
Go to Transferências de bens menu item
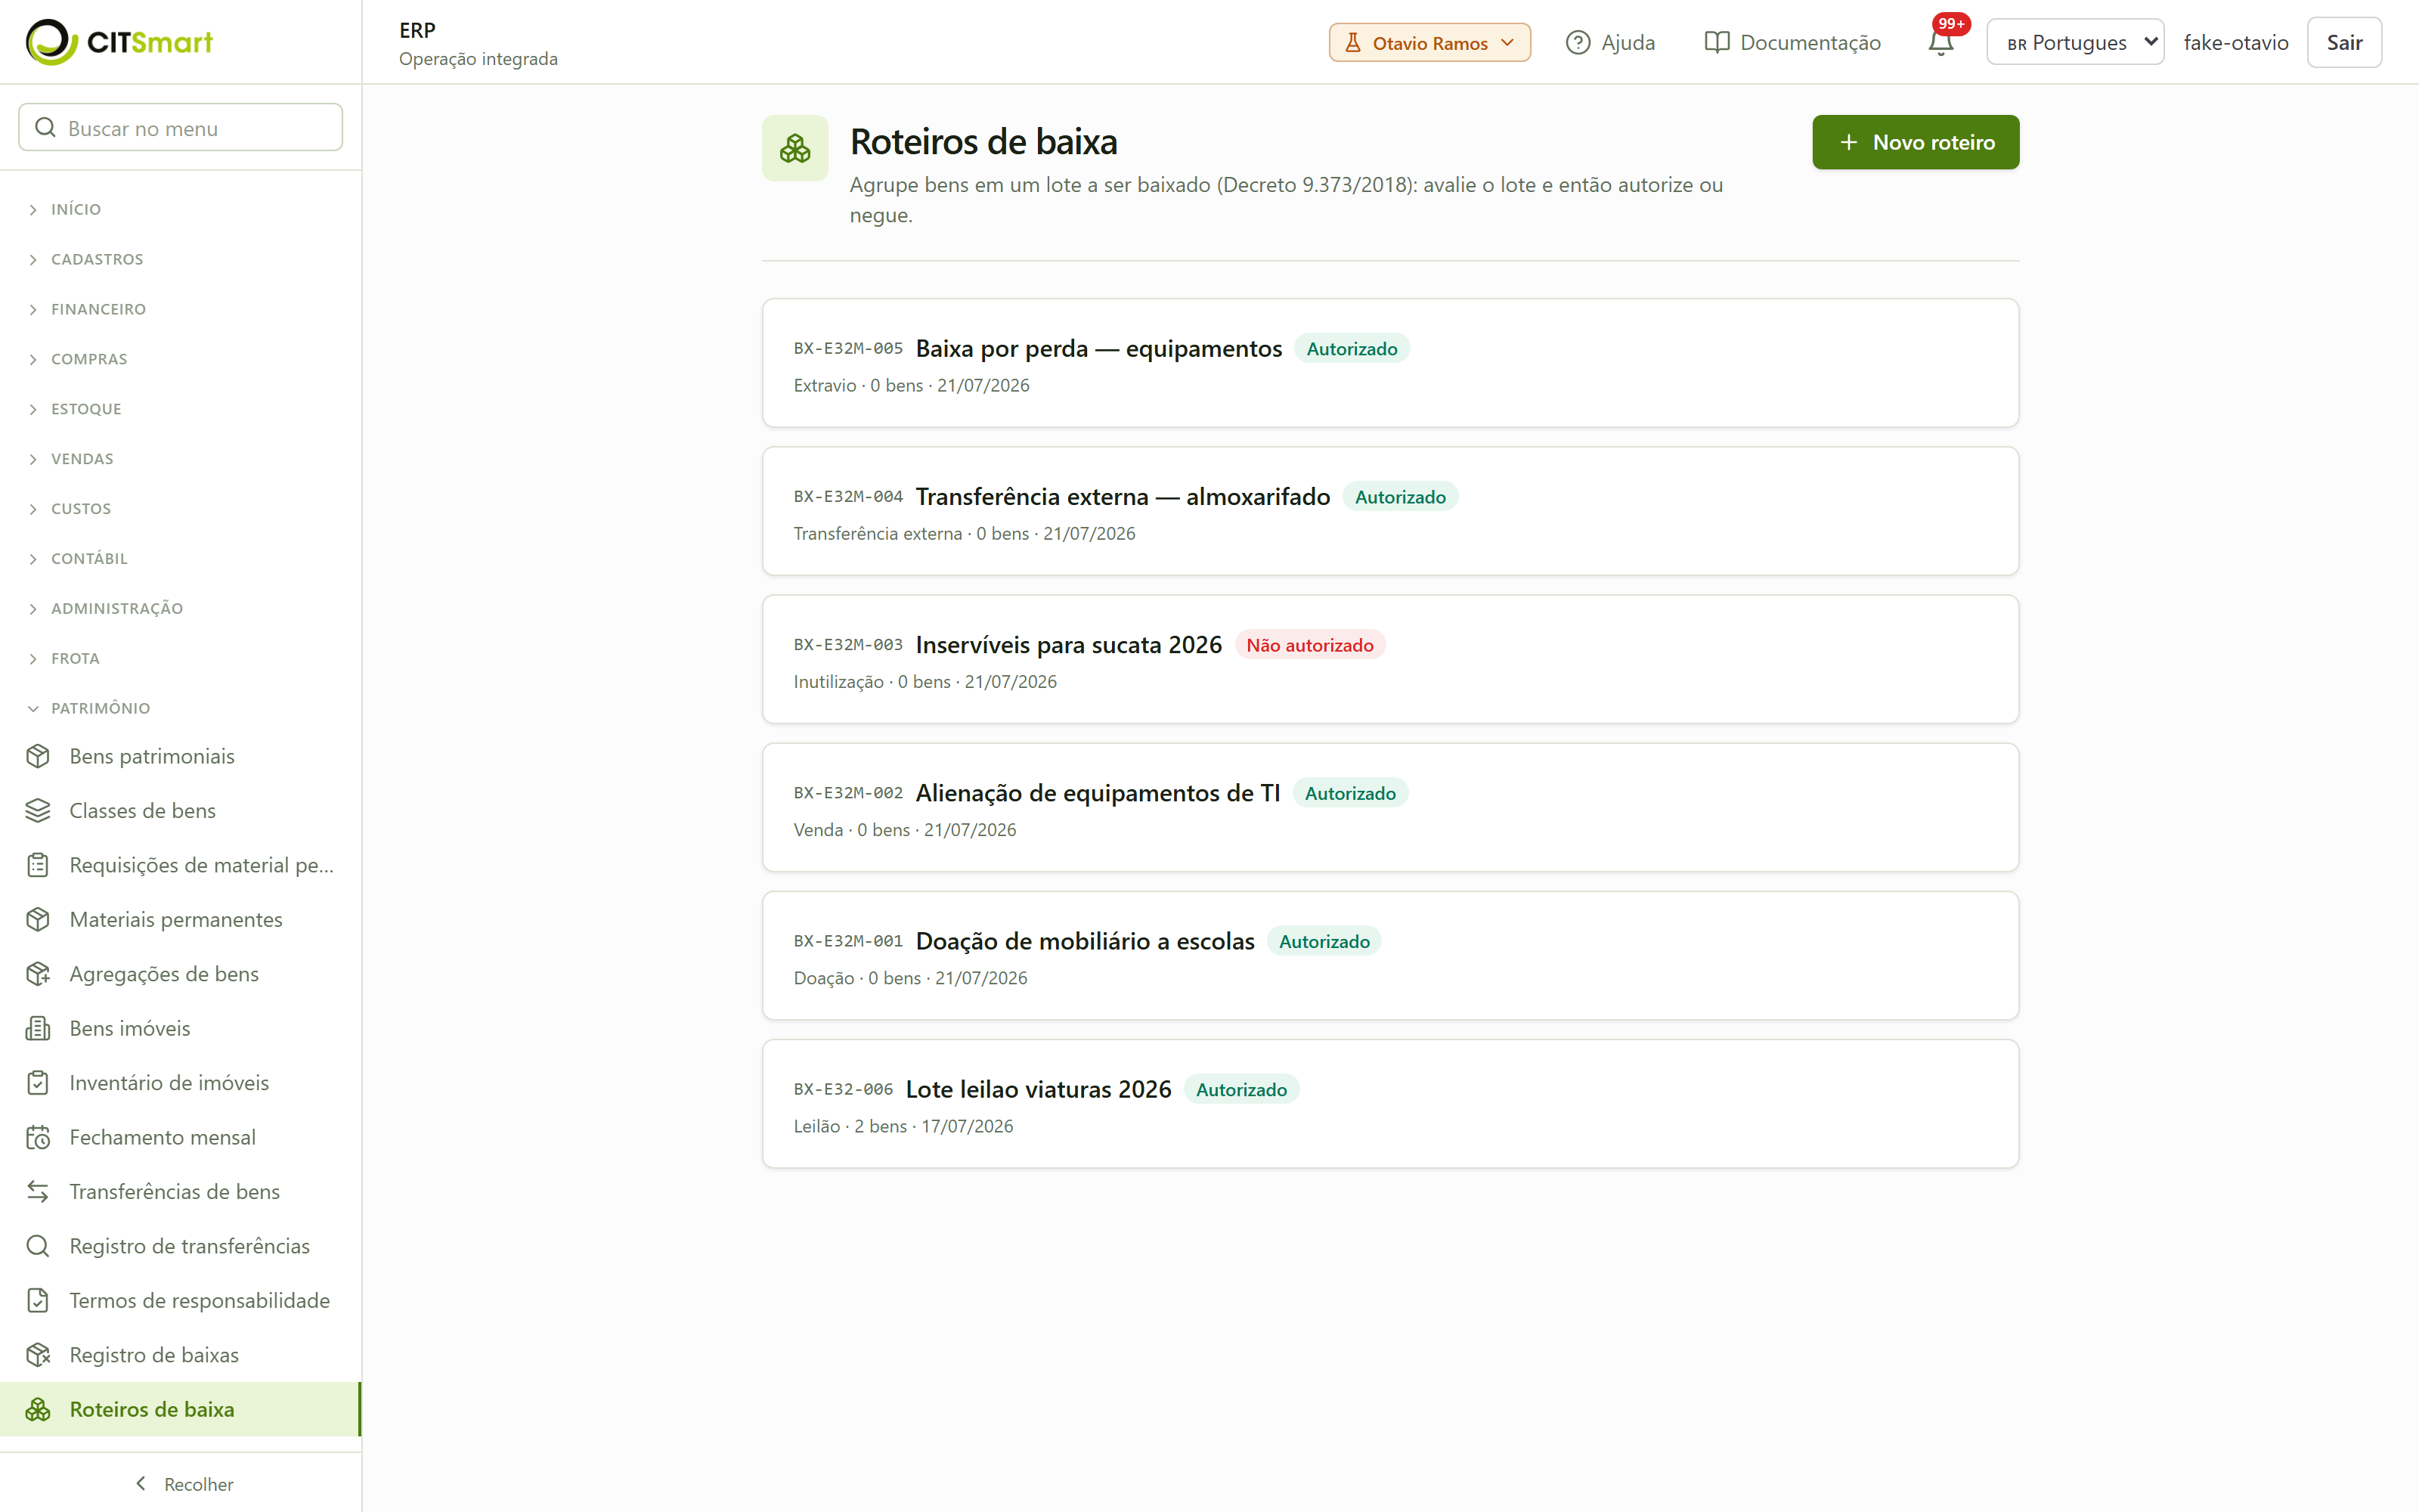pos(181,1191)
